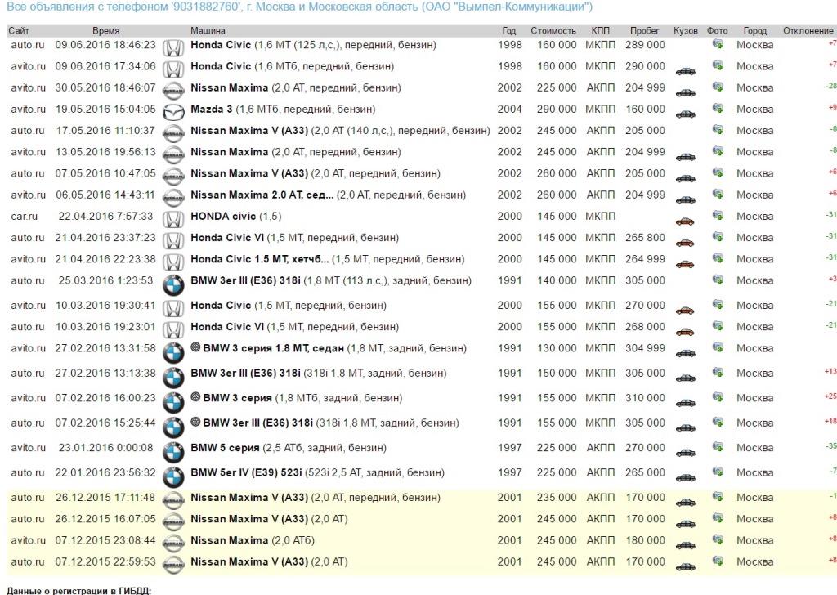Select price '140 000' cell
Screen dimensions: 837x595
pos(557,280)
